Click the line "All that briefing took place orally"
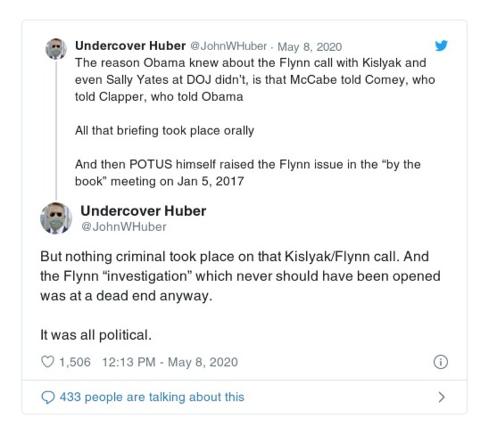489x435 pixels. pos(164,130)
